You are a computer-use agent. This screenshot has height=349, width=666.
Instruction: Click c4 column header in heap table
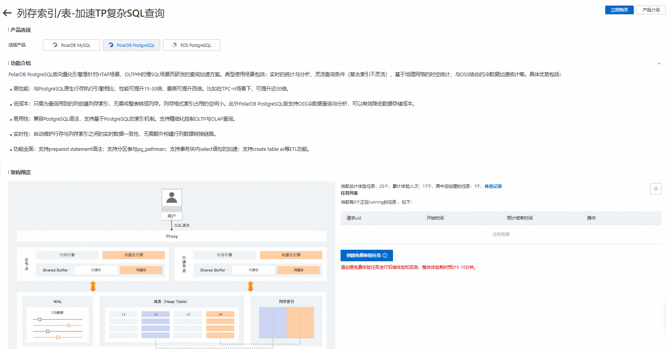pos(220,314)
